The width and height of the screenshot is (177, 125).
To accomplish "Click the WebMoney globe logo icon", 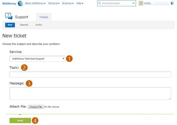I will pos(20,3).
